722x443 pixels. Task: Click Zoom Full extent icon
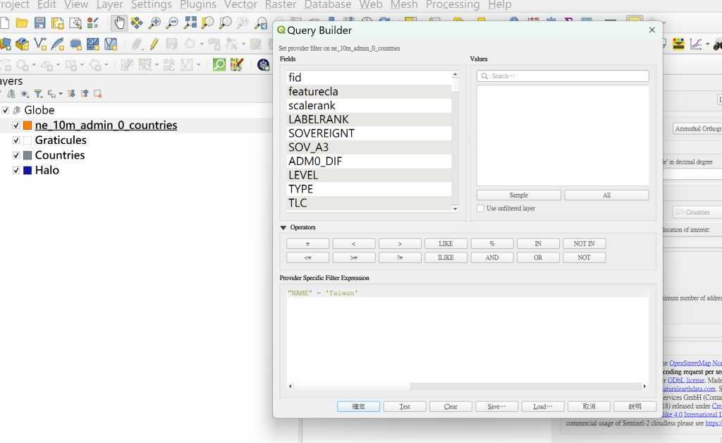(x=190, y=23)
